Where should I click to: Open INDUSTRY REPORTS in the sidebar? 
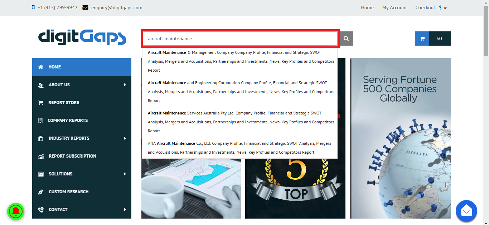click(x=82, y=138)
